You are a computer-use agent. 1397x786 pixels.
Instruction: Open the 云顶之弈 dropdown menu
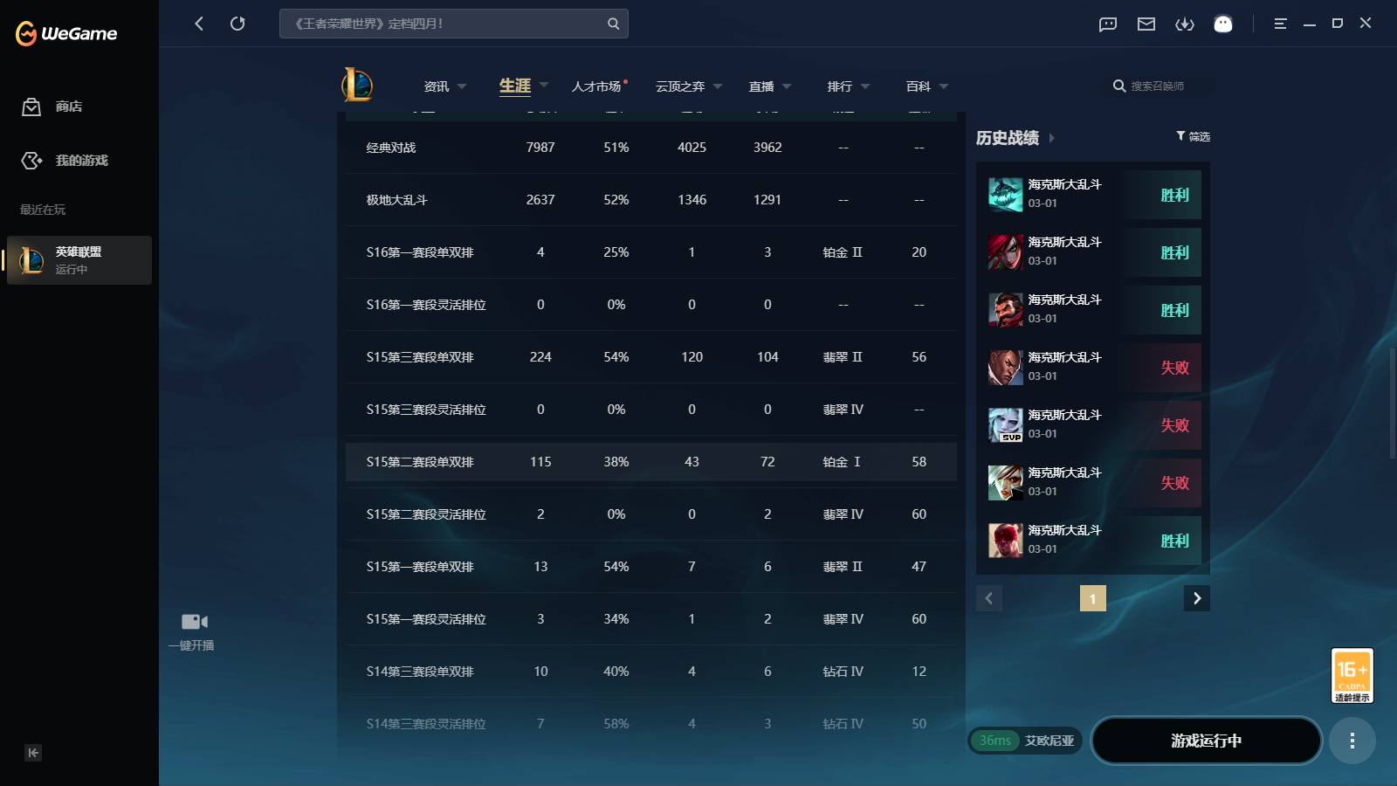coord(689,86)
